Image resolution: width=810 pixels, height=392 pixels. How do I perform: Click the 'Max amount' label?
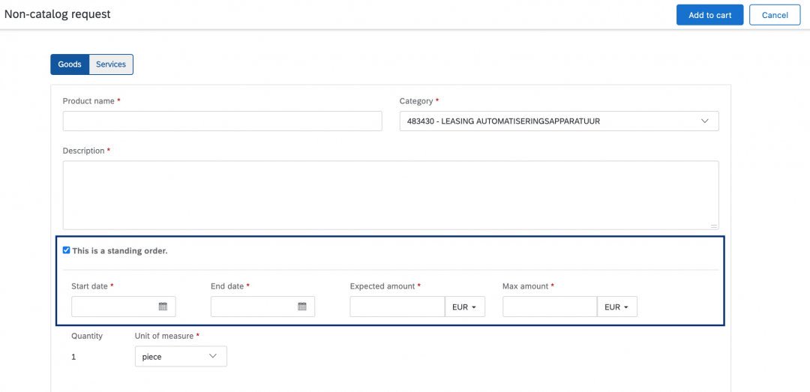coord(525,286)
